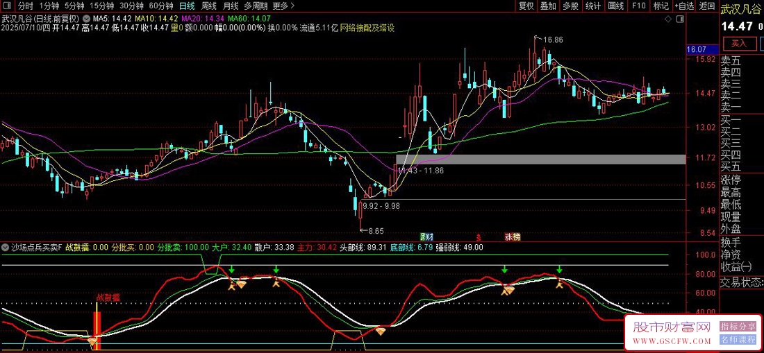Click the MA60: 14.07 legend text
Image resolution: width=764 pixels, height=353 pixels.
(249, 19)
